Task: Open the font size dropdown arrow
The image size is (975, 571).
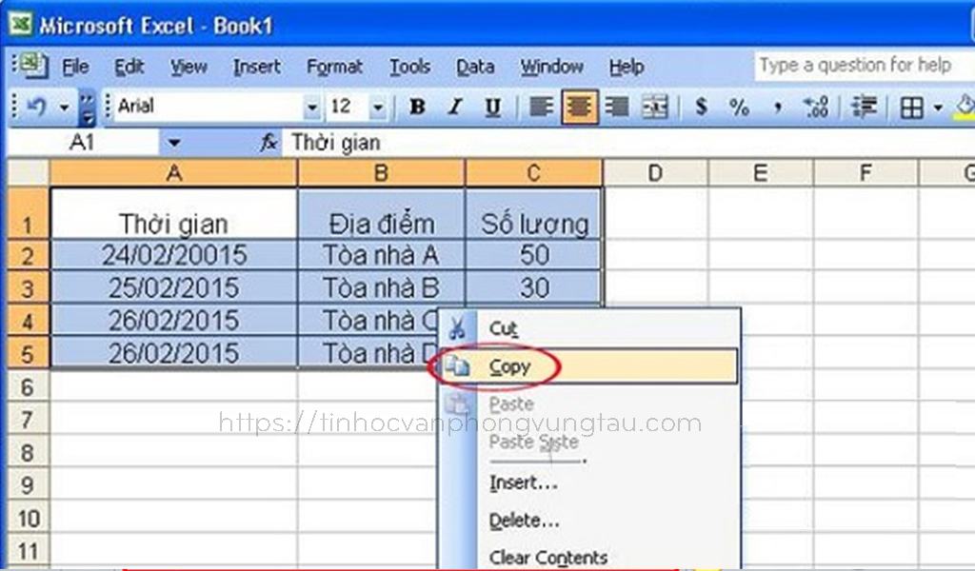Action: [x=377, y=108]
